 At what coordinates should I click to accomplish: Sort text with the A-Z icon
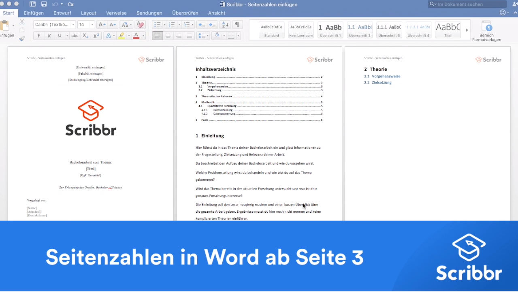[226, 25]
